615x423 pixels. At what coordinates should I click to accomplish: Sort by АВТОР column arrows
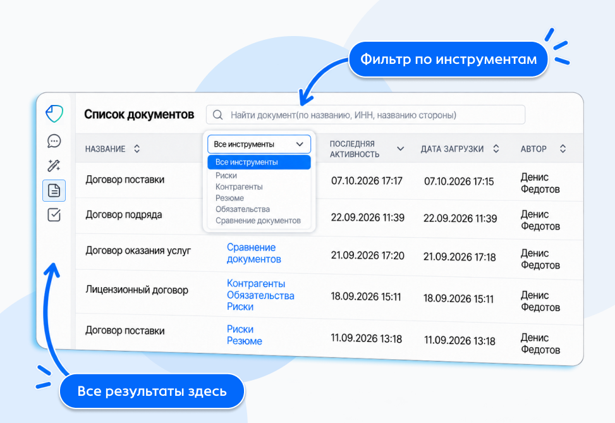(563, 149)
